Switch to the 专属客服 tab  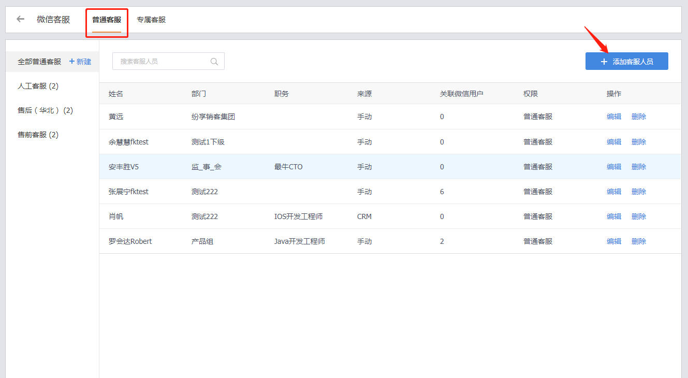[151, 20]
